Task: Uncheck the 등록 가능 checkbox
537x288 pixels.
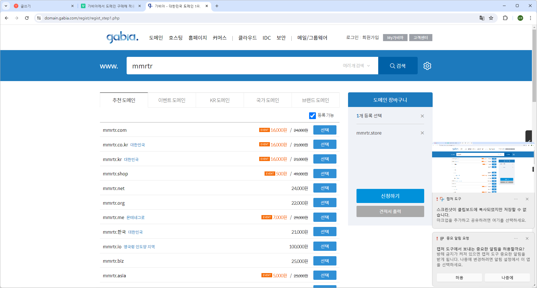Action: point(312,115)
